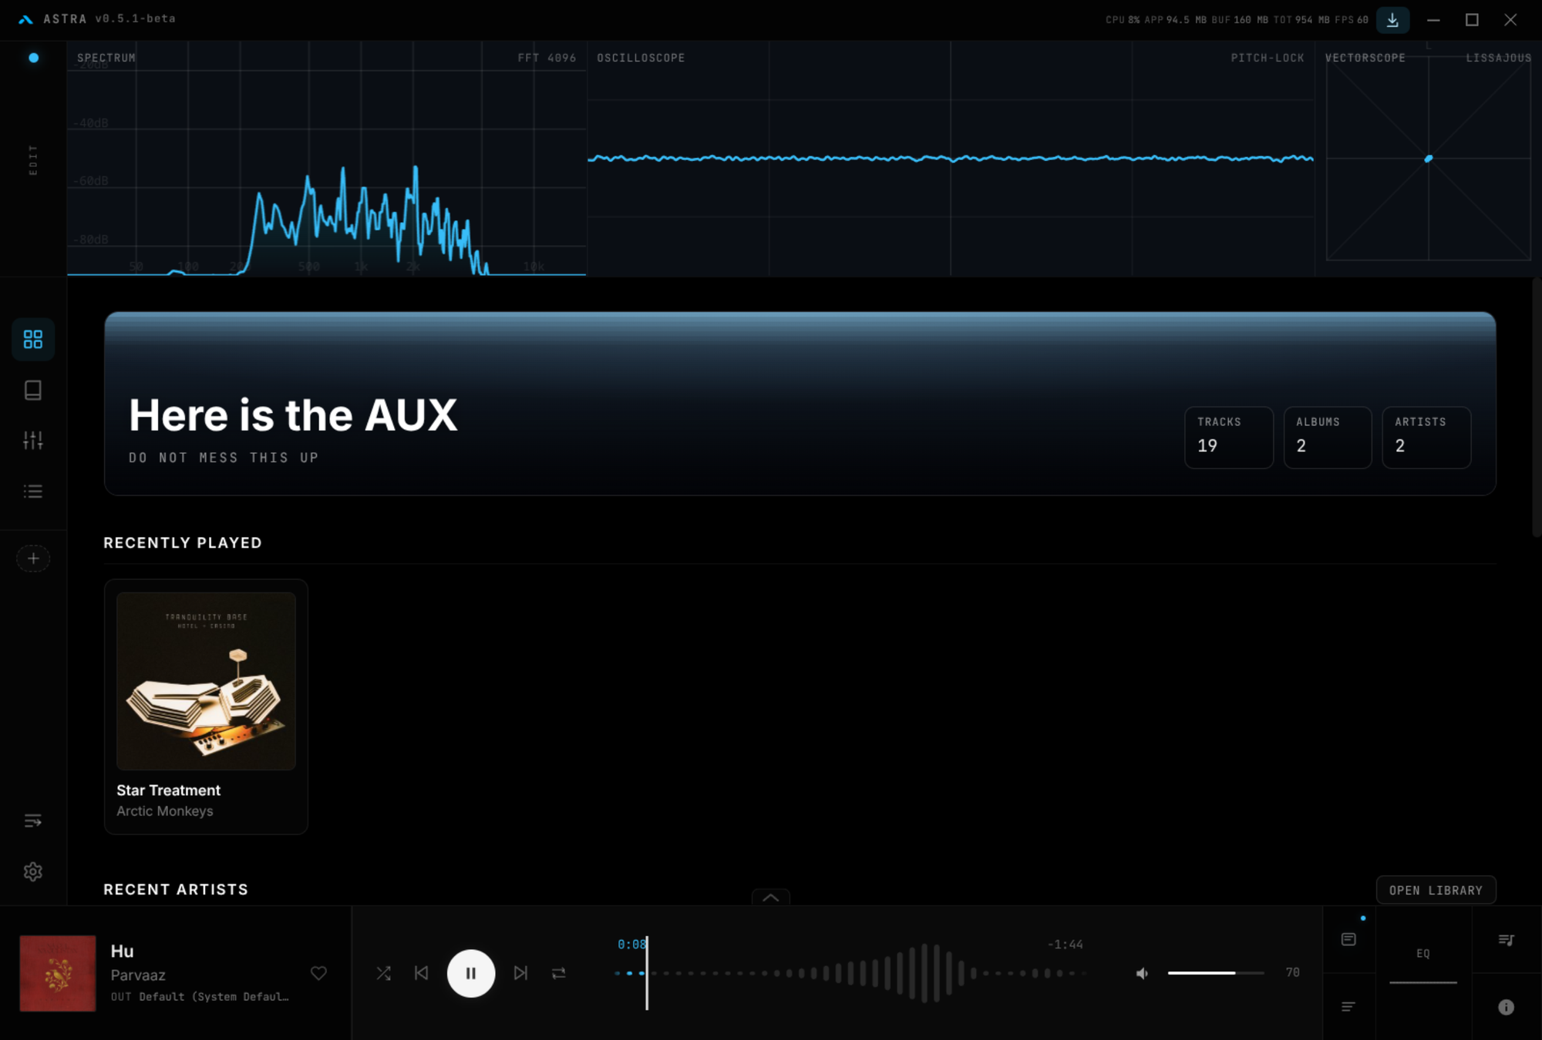1542x1040 pixels.
Task: Open the lyrics panel icon near EQ
Action: pyautogui.click(x=1348, y=940)
